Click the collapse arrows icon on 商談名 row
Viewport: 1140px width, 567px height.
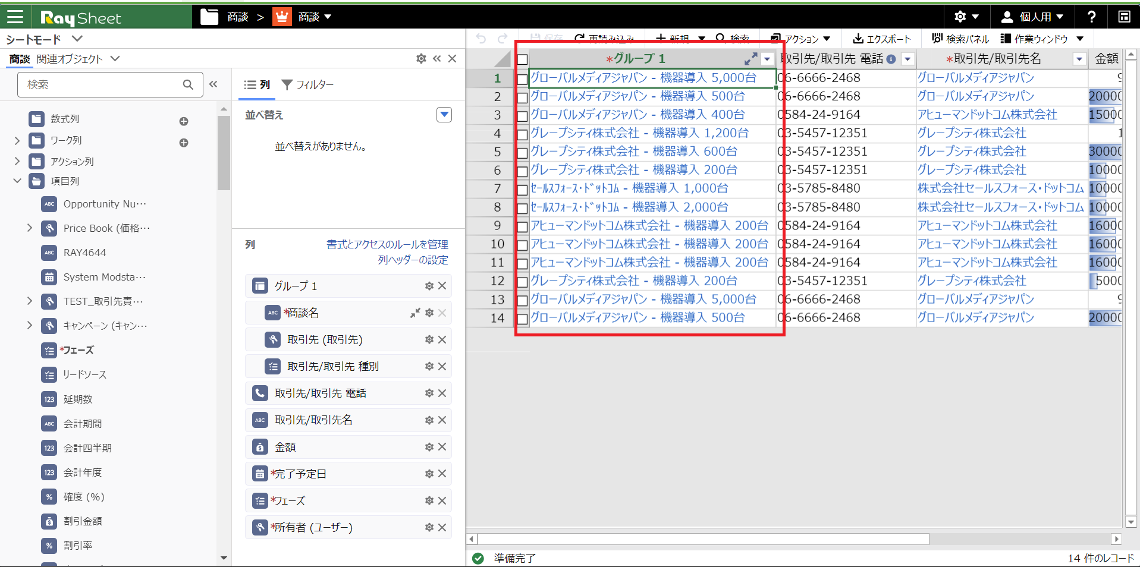(x=415, y=313)
